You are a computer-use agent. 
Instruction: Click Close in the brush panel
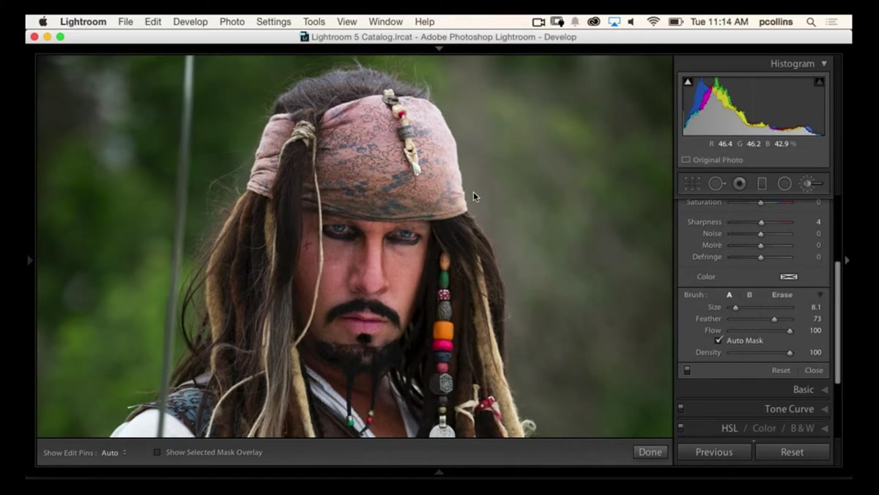pyautogui.click(x=814, y=371)
